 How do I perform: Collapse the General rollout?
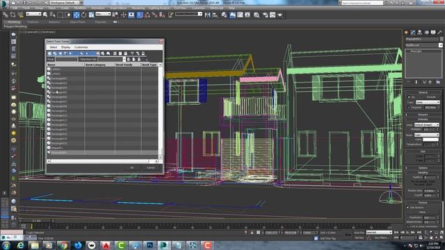[423, 92]
